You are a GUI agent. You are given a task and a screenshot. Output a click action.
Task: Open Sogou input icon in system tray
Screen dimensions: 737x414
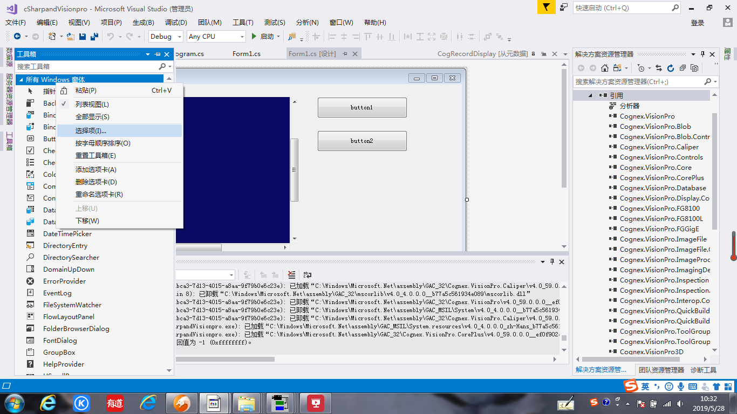click(593, 403)
